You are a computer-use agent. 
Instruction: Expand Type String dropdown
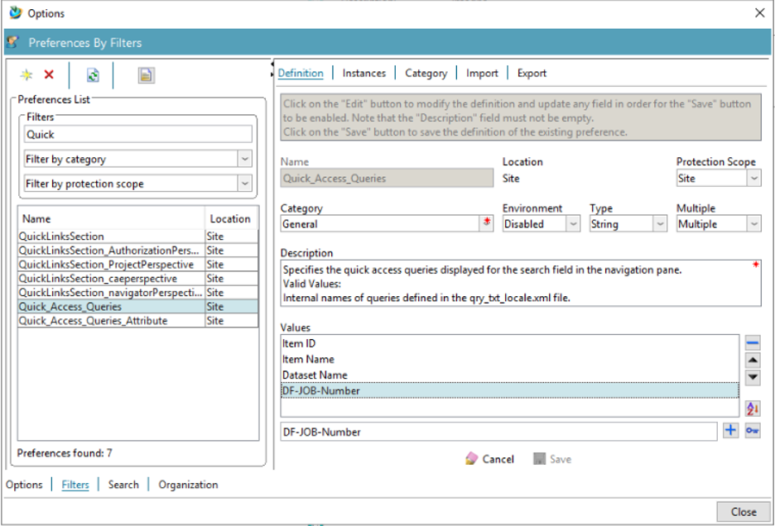pyautogui.click(x=660, y=224)
